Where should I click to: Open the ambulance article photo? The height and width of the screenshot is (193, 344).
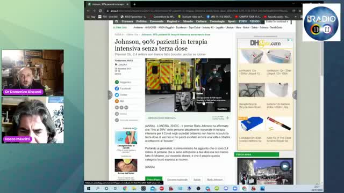(x=188, y=85)
